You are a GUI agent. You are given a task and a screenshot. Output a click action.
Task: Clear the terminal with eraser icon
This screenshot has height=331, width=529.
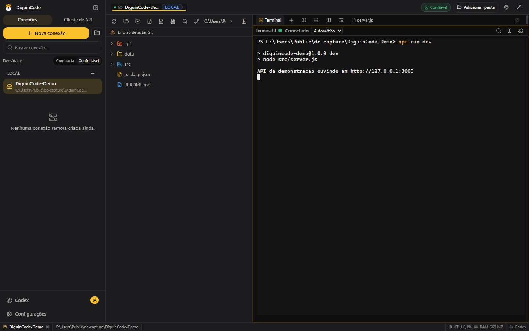click(521, 31)
